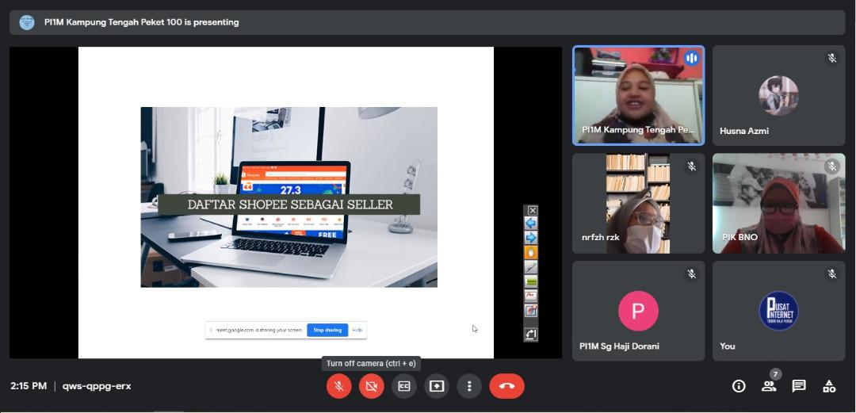Viewport: 856px width, 413px height.
Task: Turn on captions with the CC button
Action: tap(404, 386)
